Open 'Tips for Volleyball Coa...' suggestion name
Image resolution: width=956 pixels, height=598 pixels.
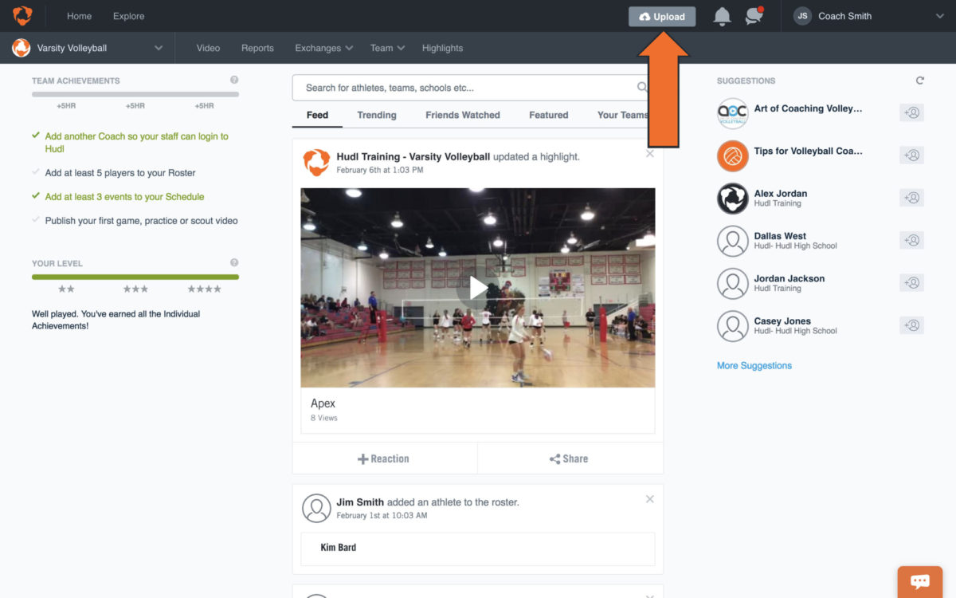[808, 151]
